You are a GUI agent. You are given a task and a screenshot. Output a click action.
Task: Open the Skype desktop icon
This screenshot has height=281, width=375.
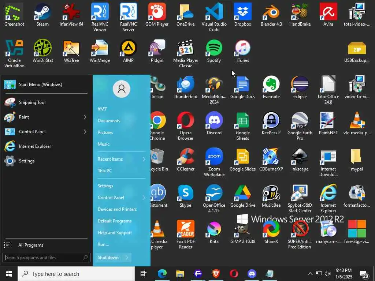coord(186,196)
